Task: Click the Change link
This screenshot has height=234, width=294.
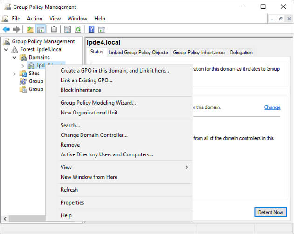Action: (x=272, y=107)
